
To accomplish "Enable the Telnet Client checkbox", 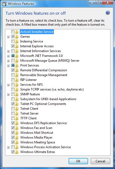I will [13, 108].
